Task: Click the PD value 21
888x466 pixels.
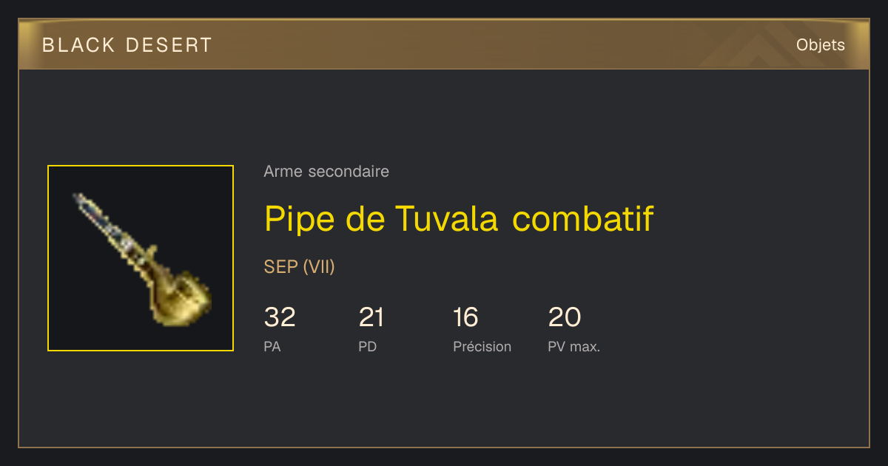Action: (x=371, y=317)
